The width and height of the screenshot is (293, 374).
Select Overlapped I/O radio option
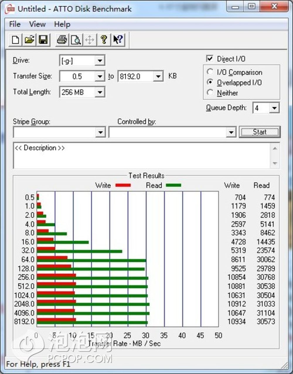point(210,82)
